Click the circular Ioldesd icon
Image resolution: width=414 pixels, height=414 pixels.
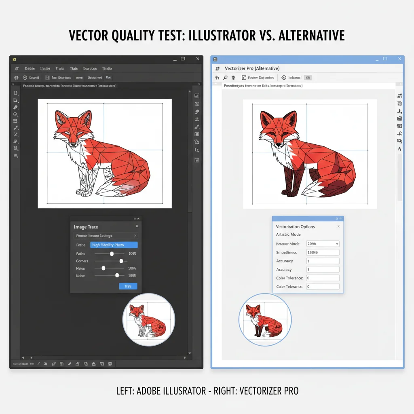point(284,78)
